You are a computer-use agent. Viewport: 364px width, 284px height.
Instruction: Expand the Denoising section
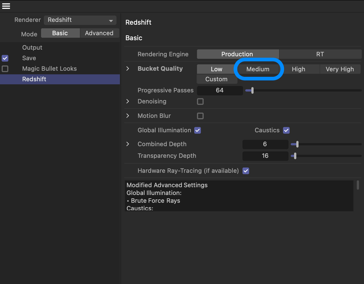(x=128, y=101)
